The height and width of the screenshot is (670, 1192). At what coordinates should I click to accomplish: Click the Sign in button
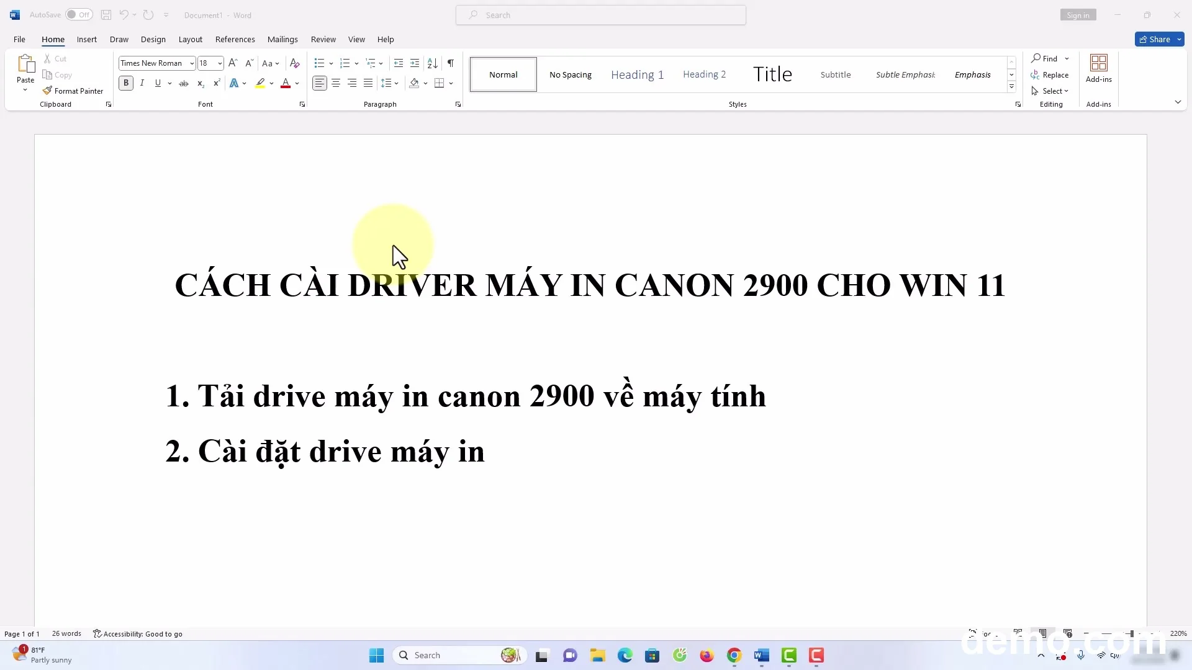(1078, 15)
